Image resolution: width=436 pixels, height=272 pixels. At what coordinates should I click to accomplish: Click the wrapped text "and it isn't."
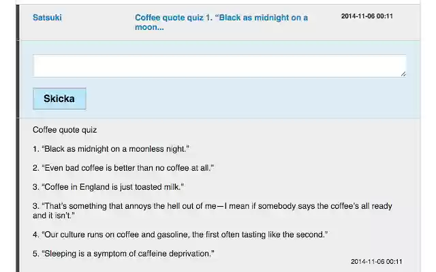[x=54, y=215]
